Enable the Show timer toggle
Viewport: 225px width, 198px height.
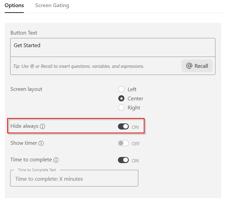tap(123, 143)
